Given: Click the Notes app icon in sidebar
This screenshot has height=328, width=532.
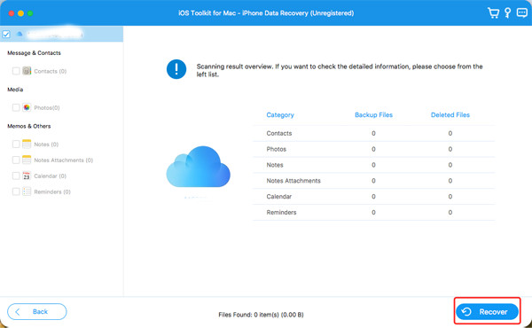Looking at the screenshot, I should pos(27,144).
